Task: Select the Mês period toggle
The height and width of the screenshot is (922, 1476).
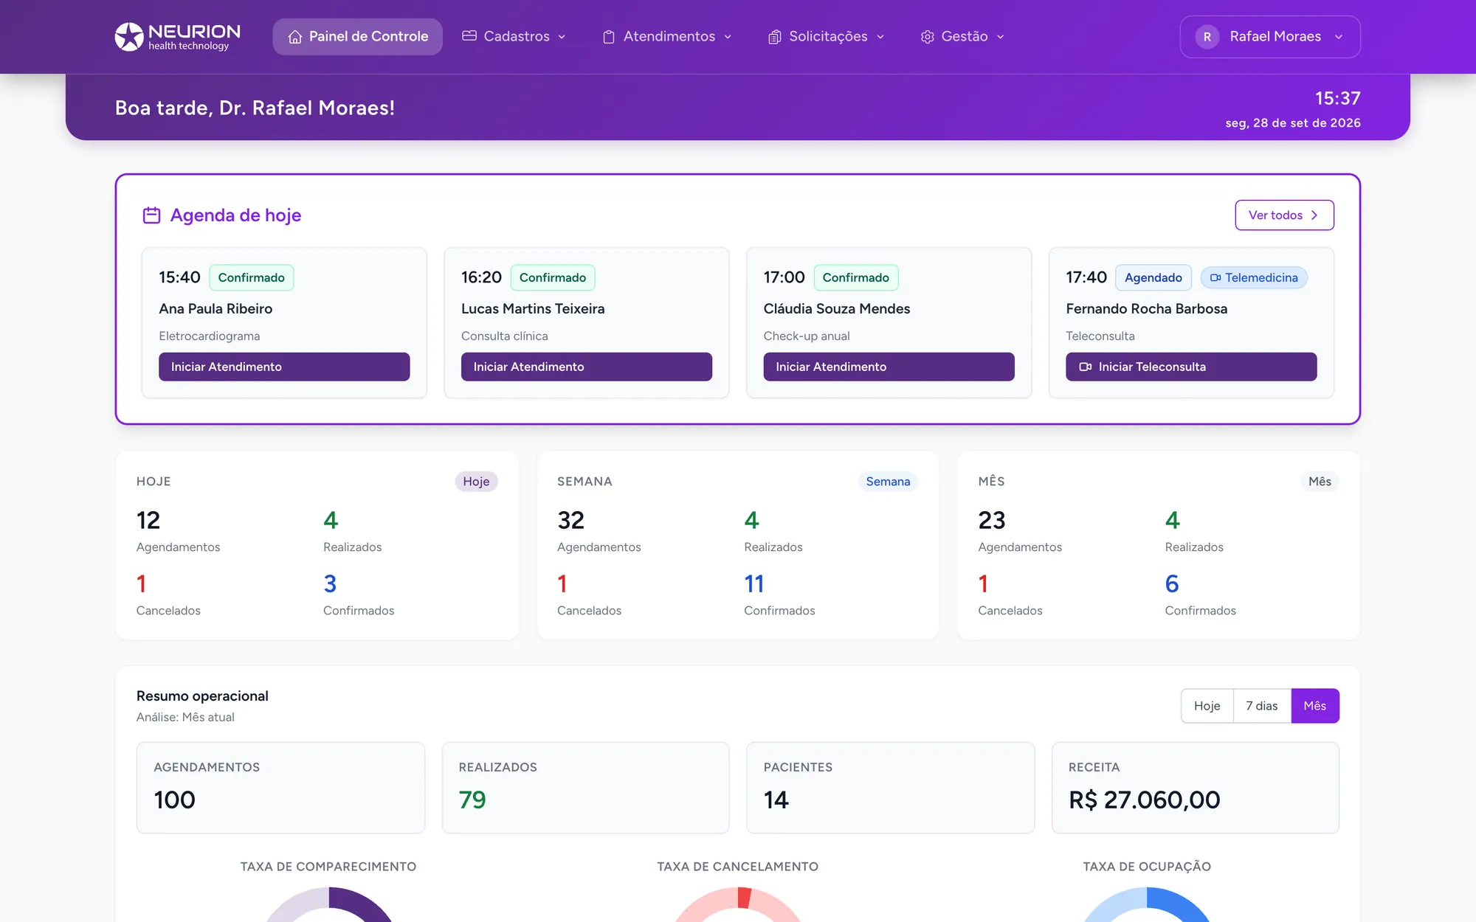Action: [1315, 706]
